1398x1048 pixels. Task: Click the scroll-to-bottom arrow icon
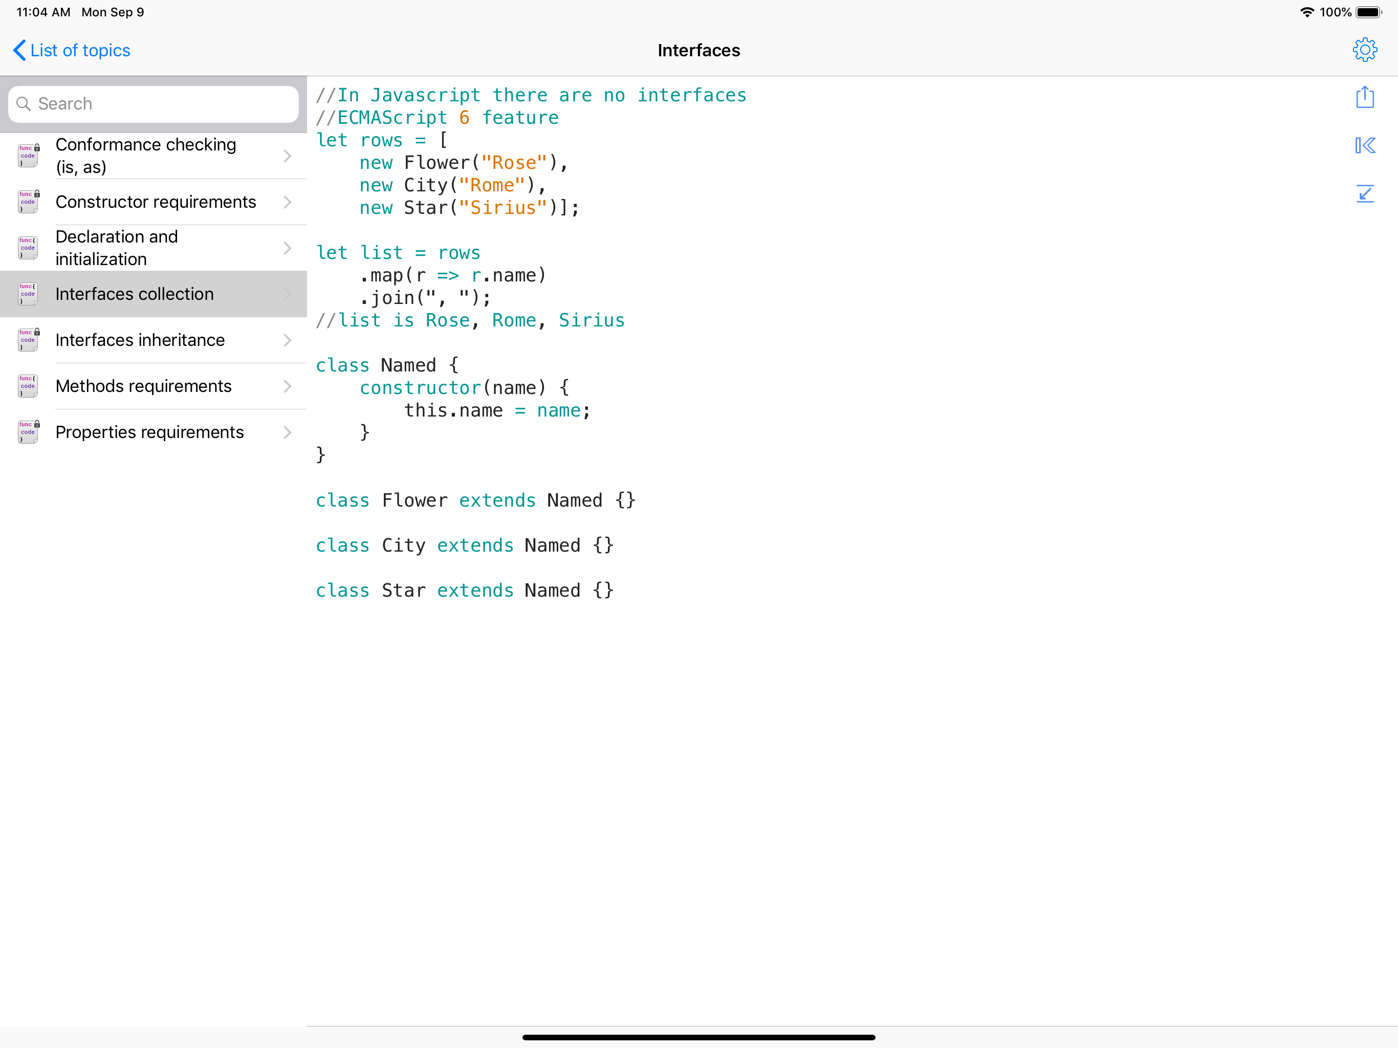[x=1365, y=193]
